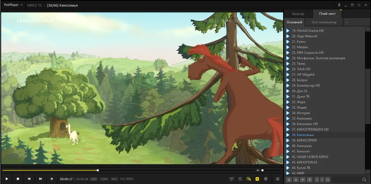Select playlist entry 40. Киноужас
Image resolution: width=371 pixels, height=184 pixels.
click(x=324, y=146)
